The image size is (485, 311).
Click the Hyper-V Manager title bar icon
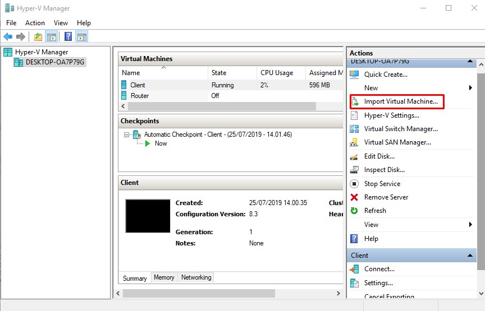pos(10,8)
